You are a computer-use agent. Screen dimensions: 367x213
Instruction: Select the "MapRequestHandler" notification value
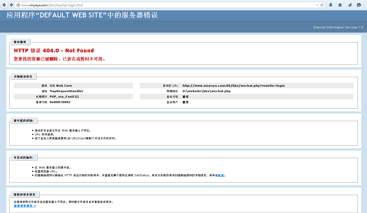point(67,91)
